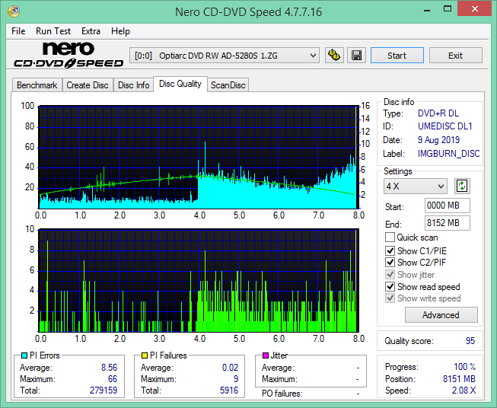The height and width of the screenshot is (408, 497).
Task: Click PI Errors average 8.56
Action: point(109,368)
